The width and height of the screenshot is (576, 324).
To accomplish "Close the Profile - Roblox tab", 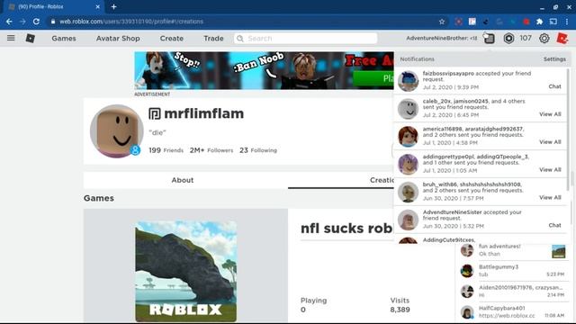I will (x=98, y=6).
